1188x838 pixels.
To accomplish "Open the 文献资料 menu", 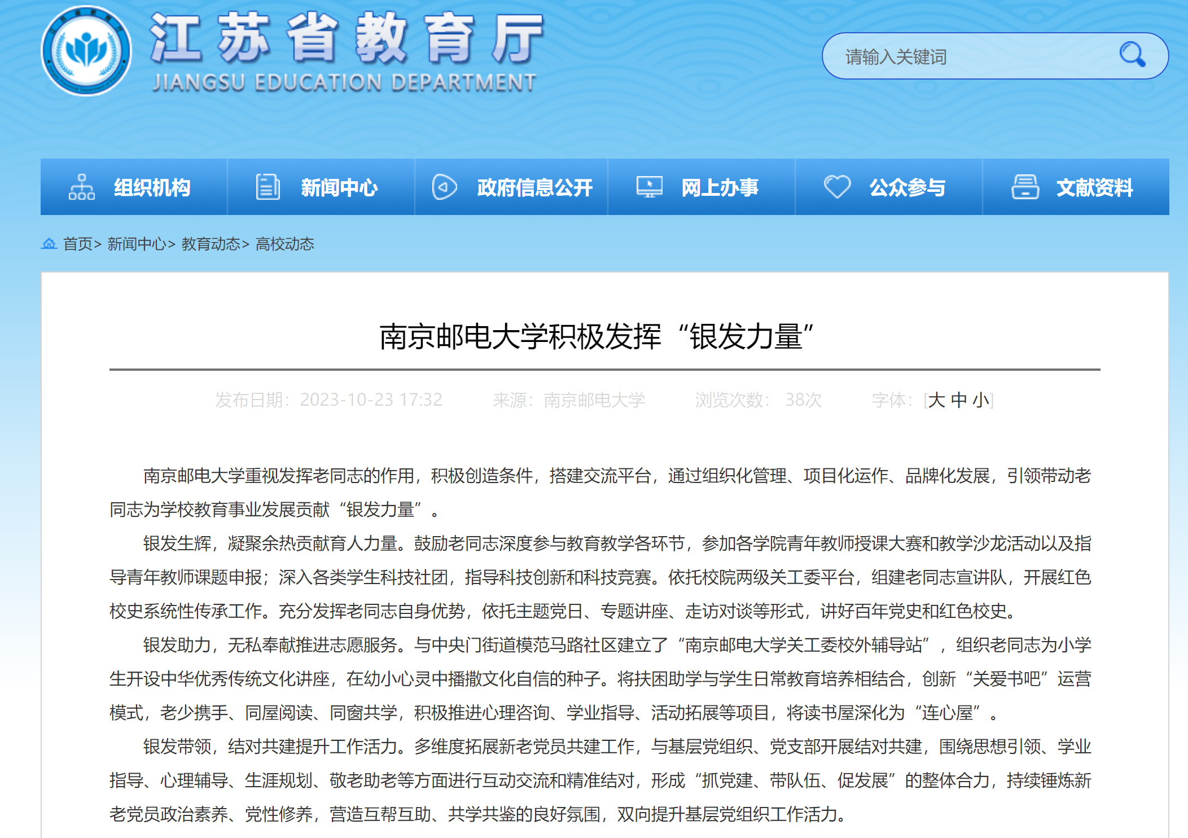I will click(x=1094, y=187).
